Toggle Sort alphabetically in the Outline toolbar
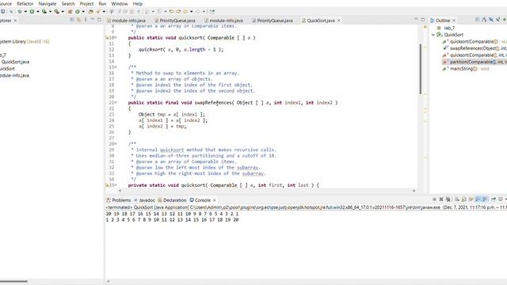This screenshot has height=285, width=507. (484, 20)
